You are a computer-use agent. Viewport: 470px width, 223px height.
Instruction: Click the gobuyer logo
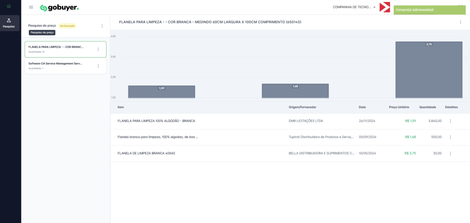point(59,8)
